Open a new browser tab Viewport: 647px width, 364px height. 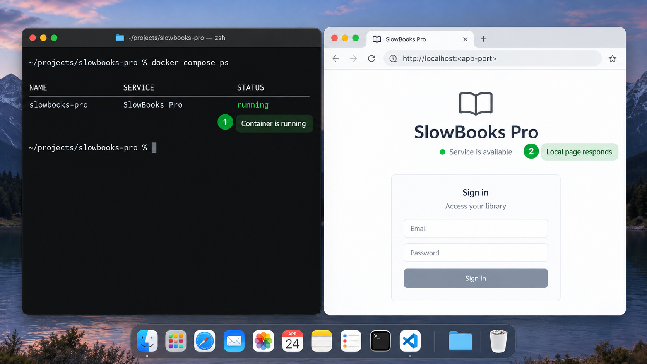click(483, 39)
